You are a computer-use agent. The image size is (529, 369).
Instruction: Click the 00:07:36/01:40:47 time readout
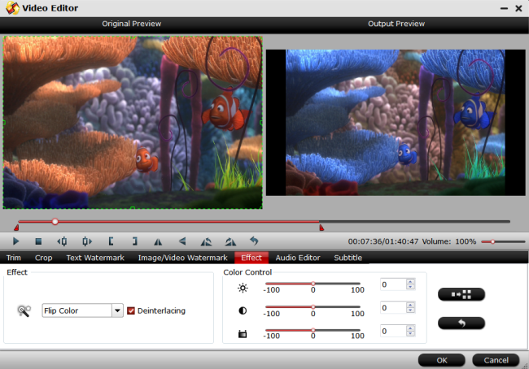[x=383, y=241]
